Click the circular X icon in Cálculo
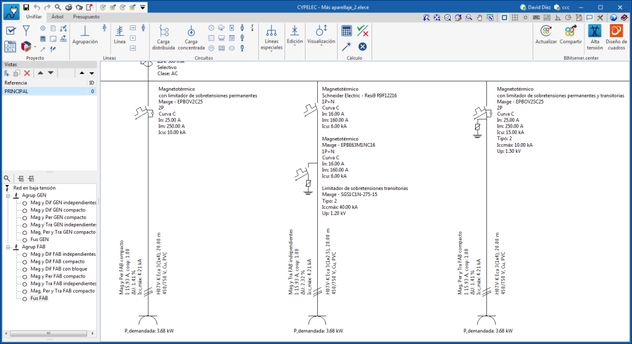The height and width of the screenshot is (344, 632). coord(362,47)
